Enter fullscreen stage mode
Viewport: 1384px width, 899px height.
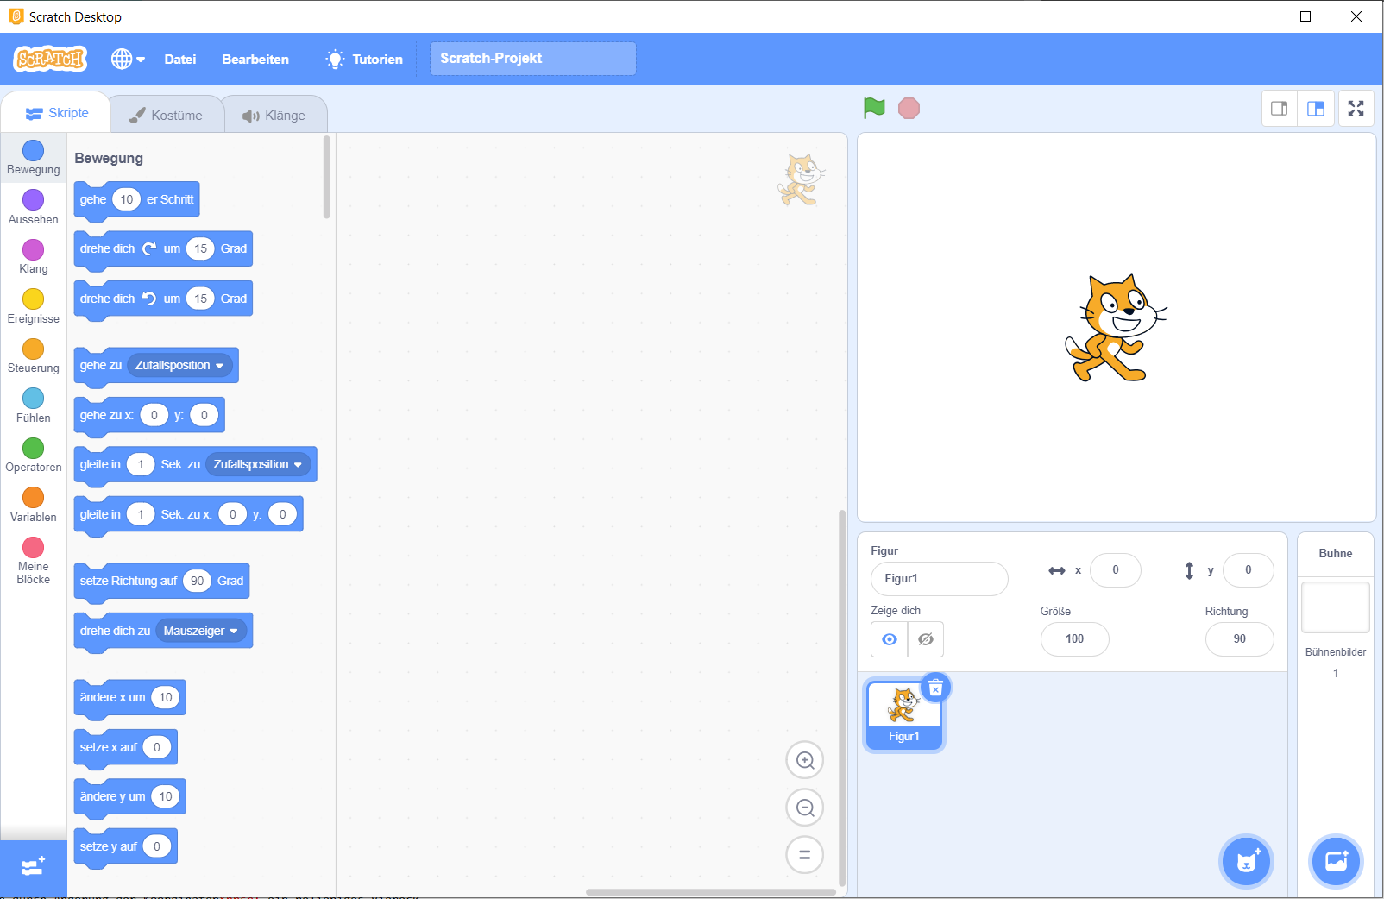[1356, 109]
